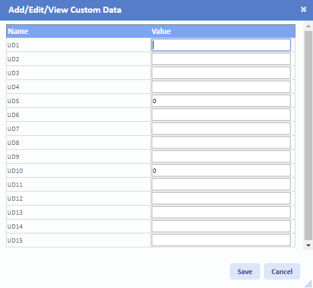Focus the UD14 value field
313x288 pixels.
pos(221,226)
